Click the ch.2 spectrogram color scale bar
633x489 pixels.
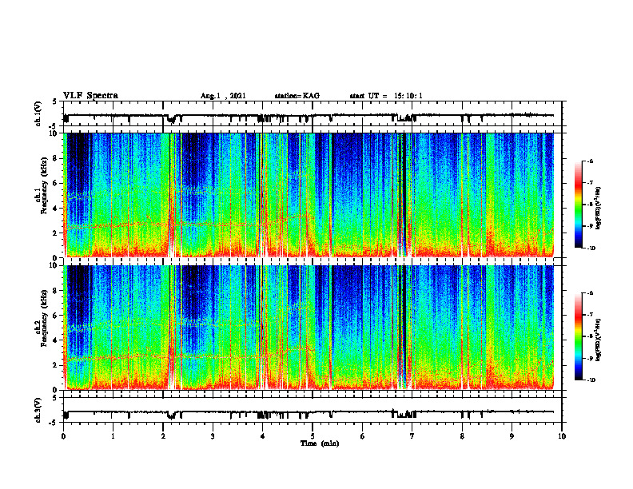[x=578, y=336]
